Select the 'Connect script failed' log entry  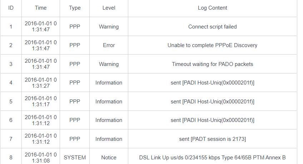[x=212, y=27]
